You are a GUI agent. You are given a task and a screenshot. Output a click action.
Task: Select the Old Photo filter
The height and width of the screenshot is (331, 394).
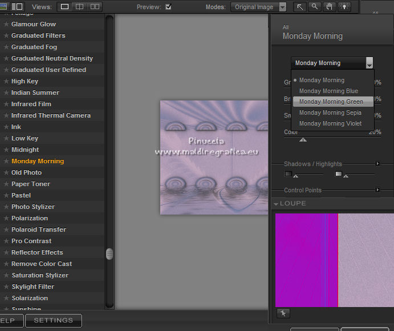pyautogui.click(x=26, y=172)
